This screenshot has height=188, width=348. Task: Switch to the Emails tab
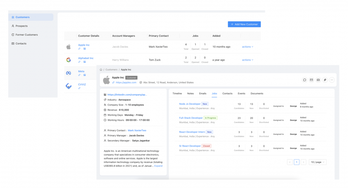coord(203,93)
